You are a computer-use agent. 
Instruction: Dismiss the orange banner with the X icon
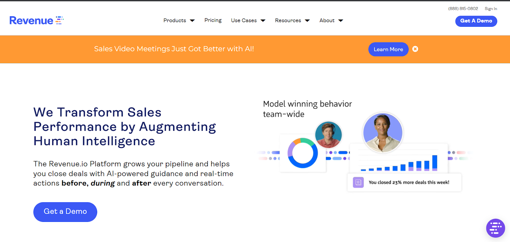(415, 49)
